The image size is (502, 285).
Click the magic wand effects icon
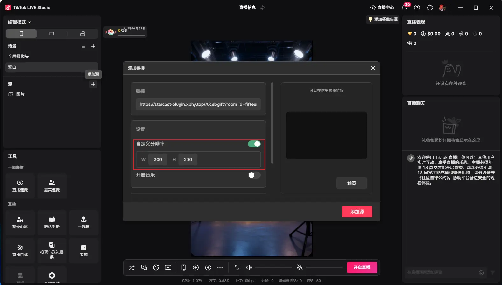coord(132,268)
